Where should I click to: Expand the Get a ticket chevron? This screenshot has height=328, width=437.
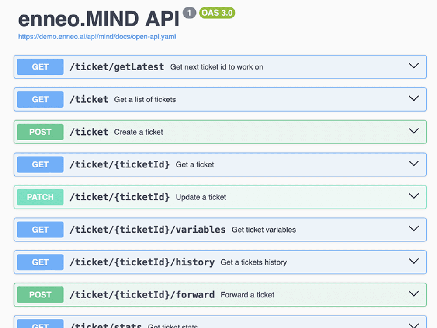click(x=413, y=164)
